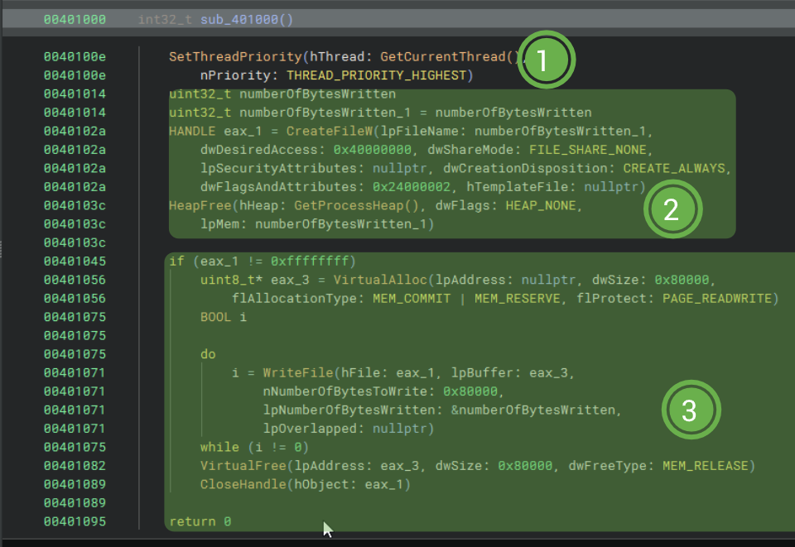This screenshot has height=547, width=795.
Task: Click the green circle marker numbered 3
Action: pyautogui.click(x=691, y=410)
